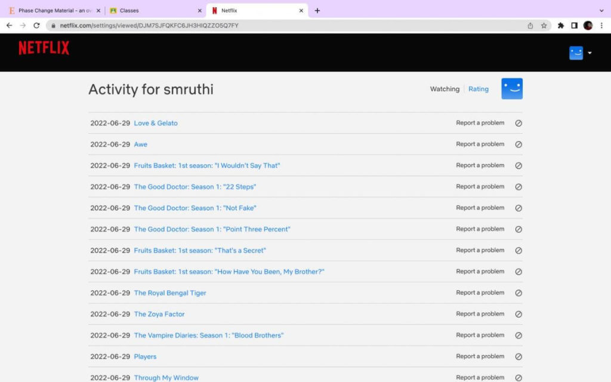
Task: Open the Through My Window link
Action: click(166, 378)
